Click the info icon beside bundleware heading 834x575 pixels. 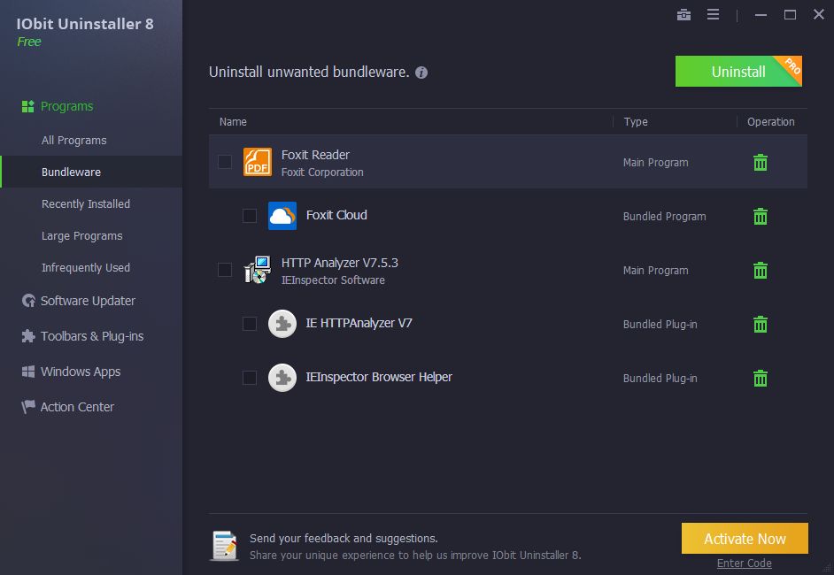pyautogui.click(x=421, y=73)
